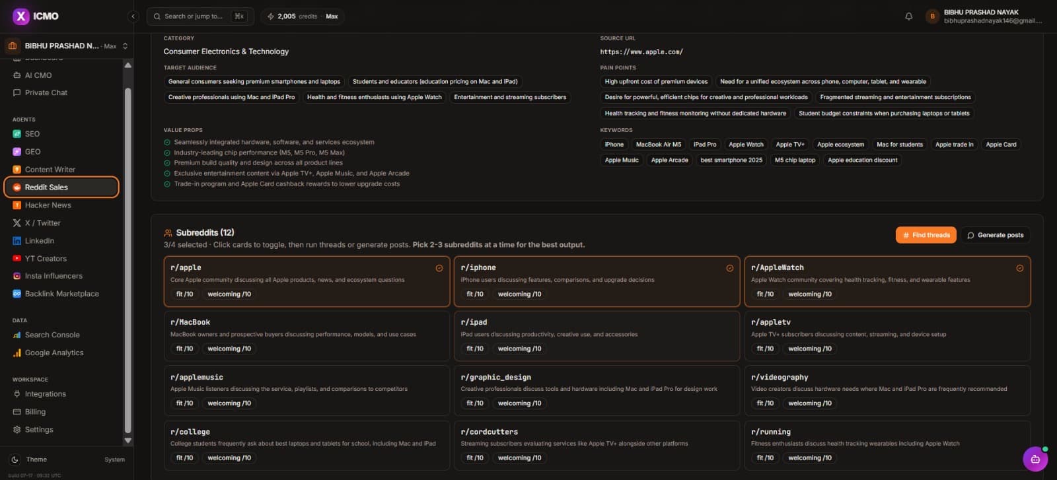Click the Students and educators audience tag
1057x480 pixels.
point(435,82)
